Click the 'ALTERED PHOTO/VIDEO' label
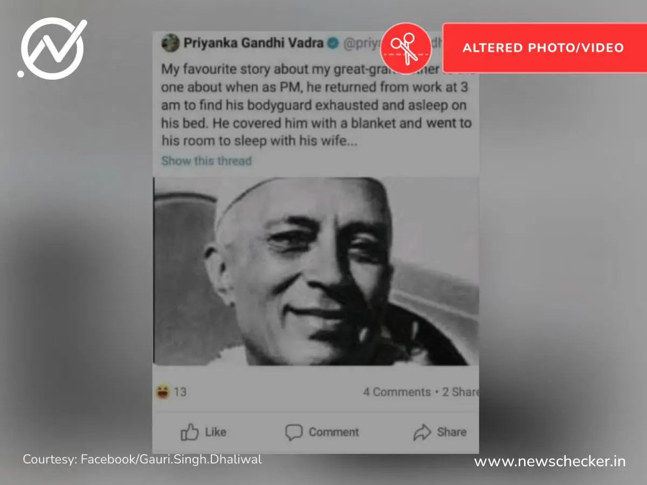The width and height of the screenshot is (647, 485). [543, 47]
